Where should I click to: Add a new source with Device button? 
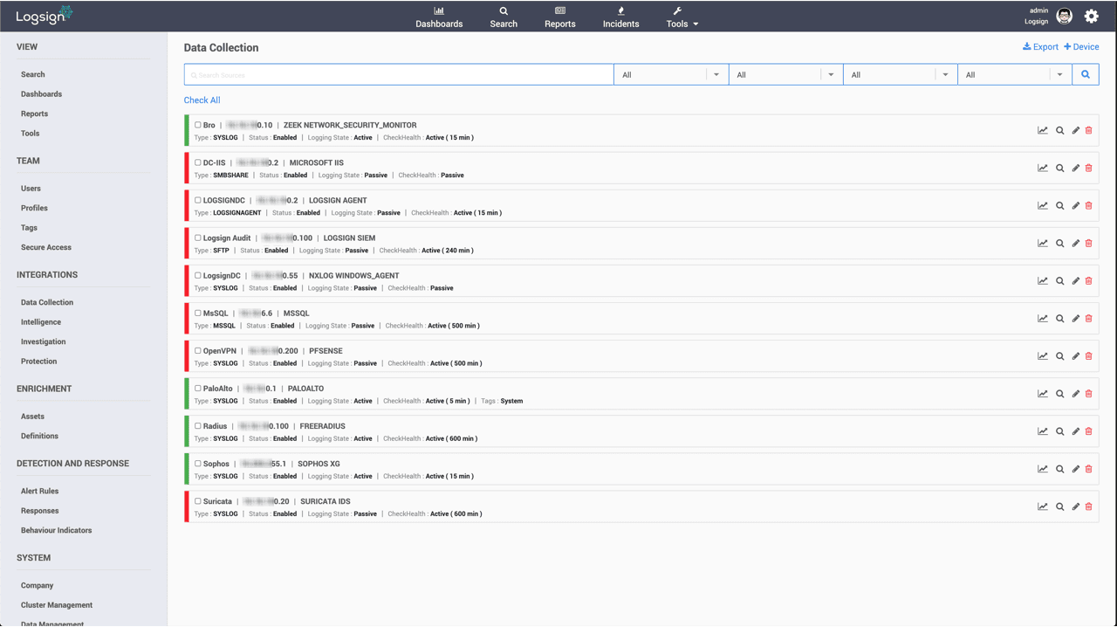pos(1081,47)
